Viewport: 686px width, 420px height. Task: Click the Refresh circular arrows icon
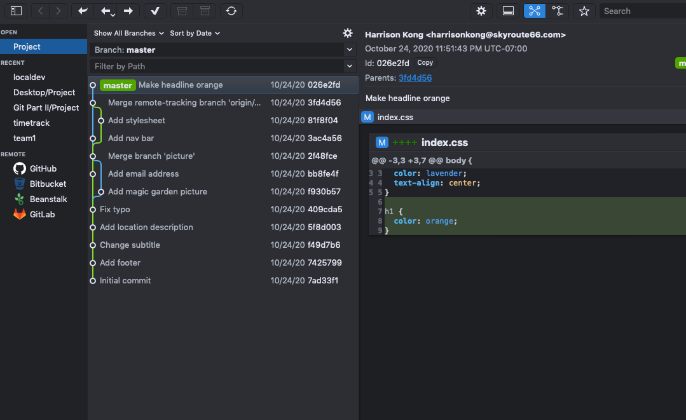(231, 11)
